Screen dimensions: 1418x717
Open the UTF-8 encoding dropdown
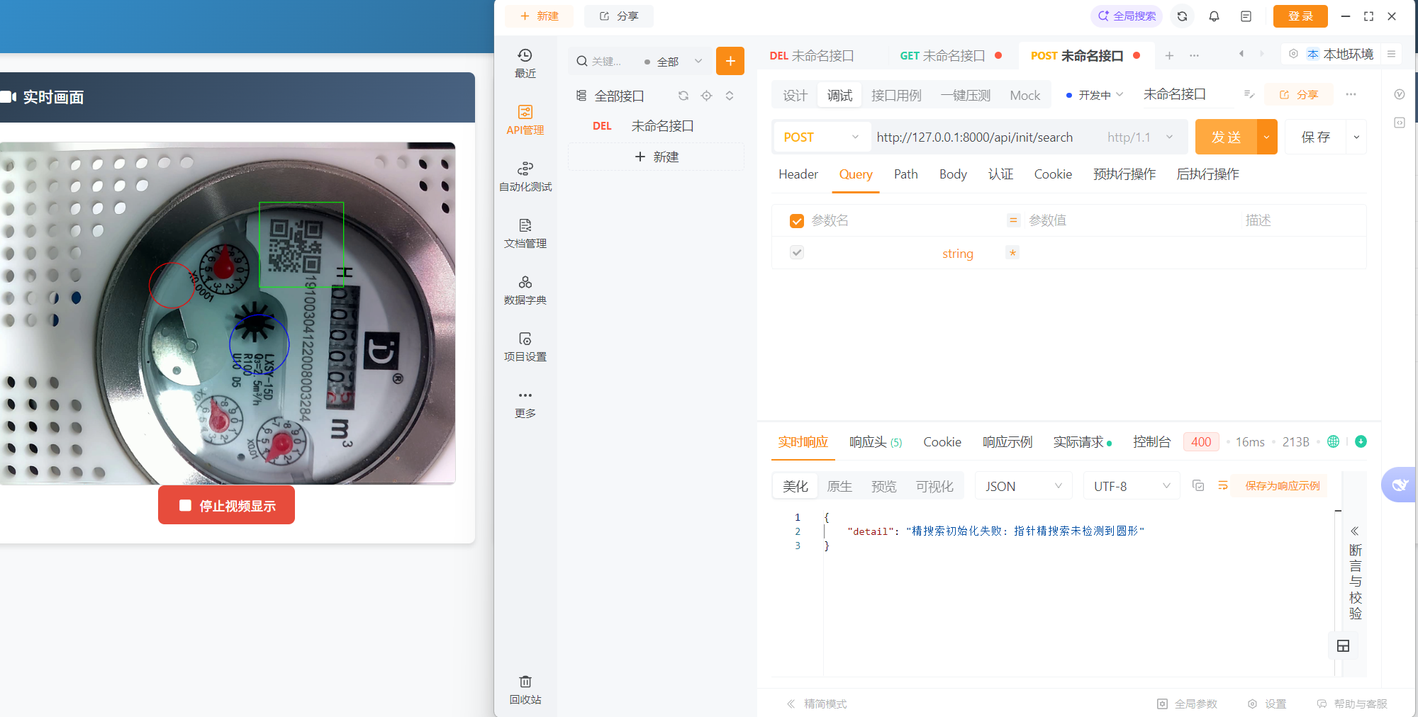pos(1131,486)
